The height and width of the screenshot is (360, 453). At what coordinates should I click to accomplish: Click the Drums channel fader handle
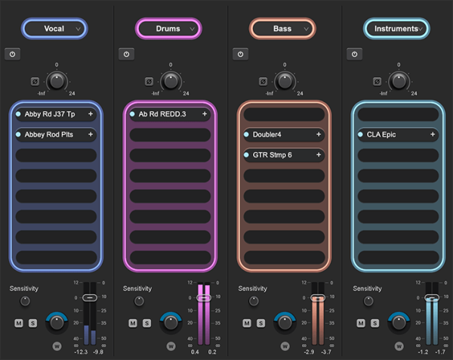tap(204, 297)
